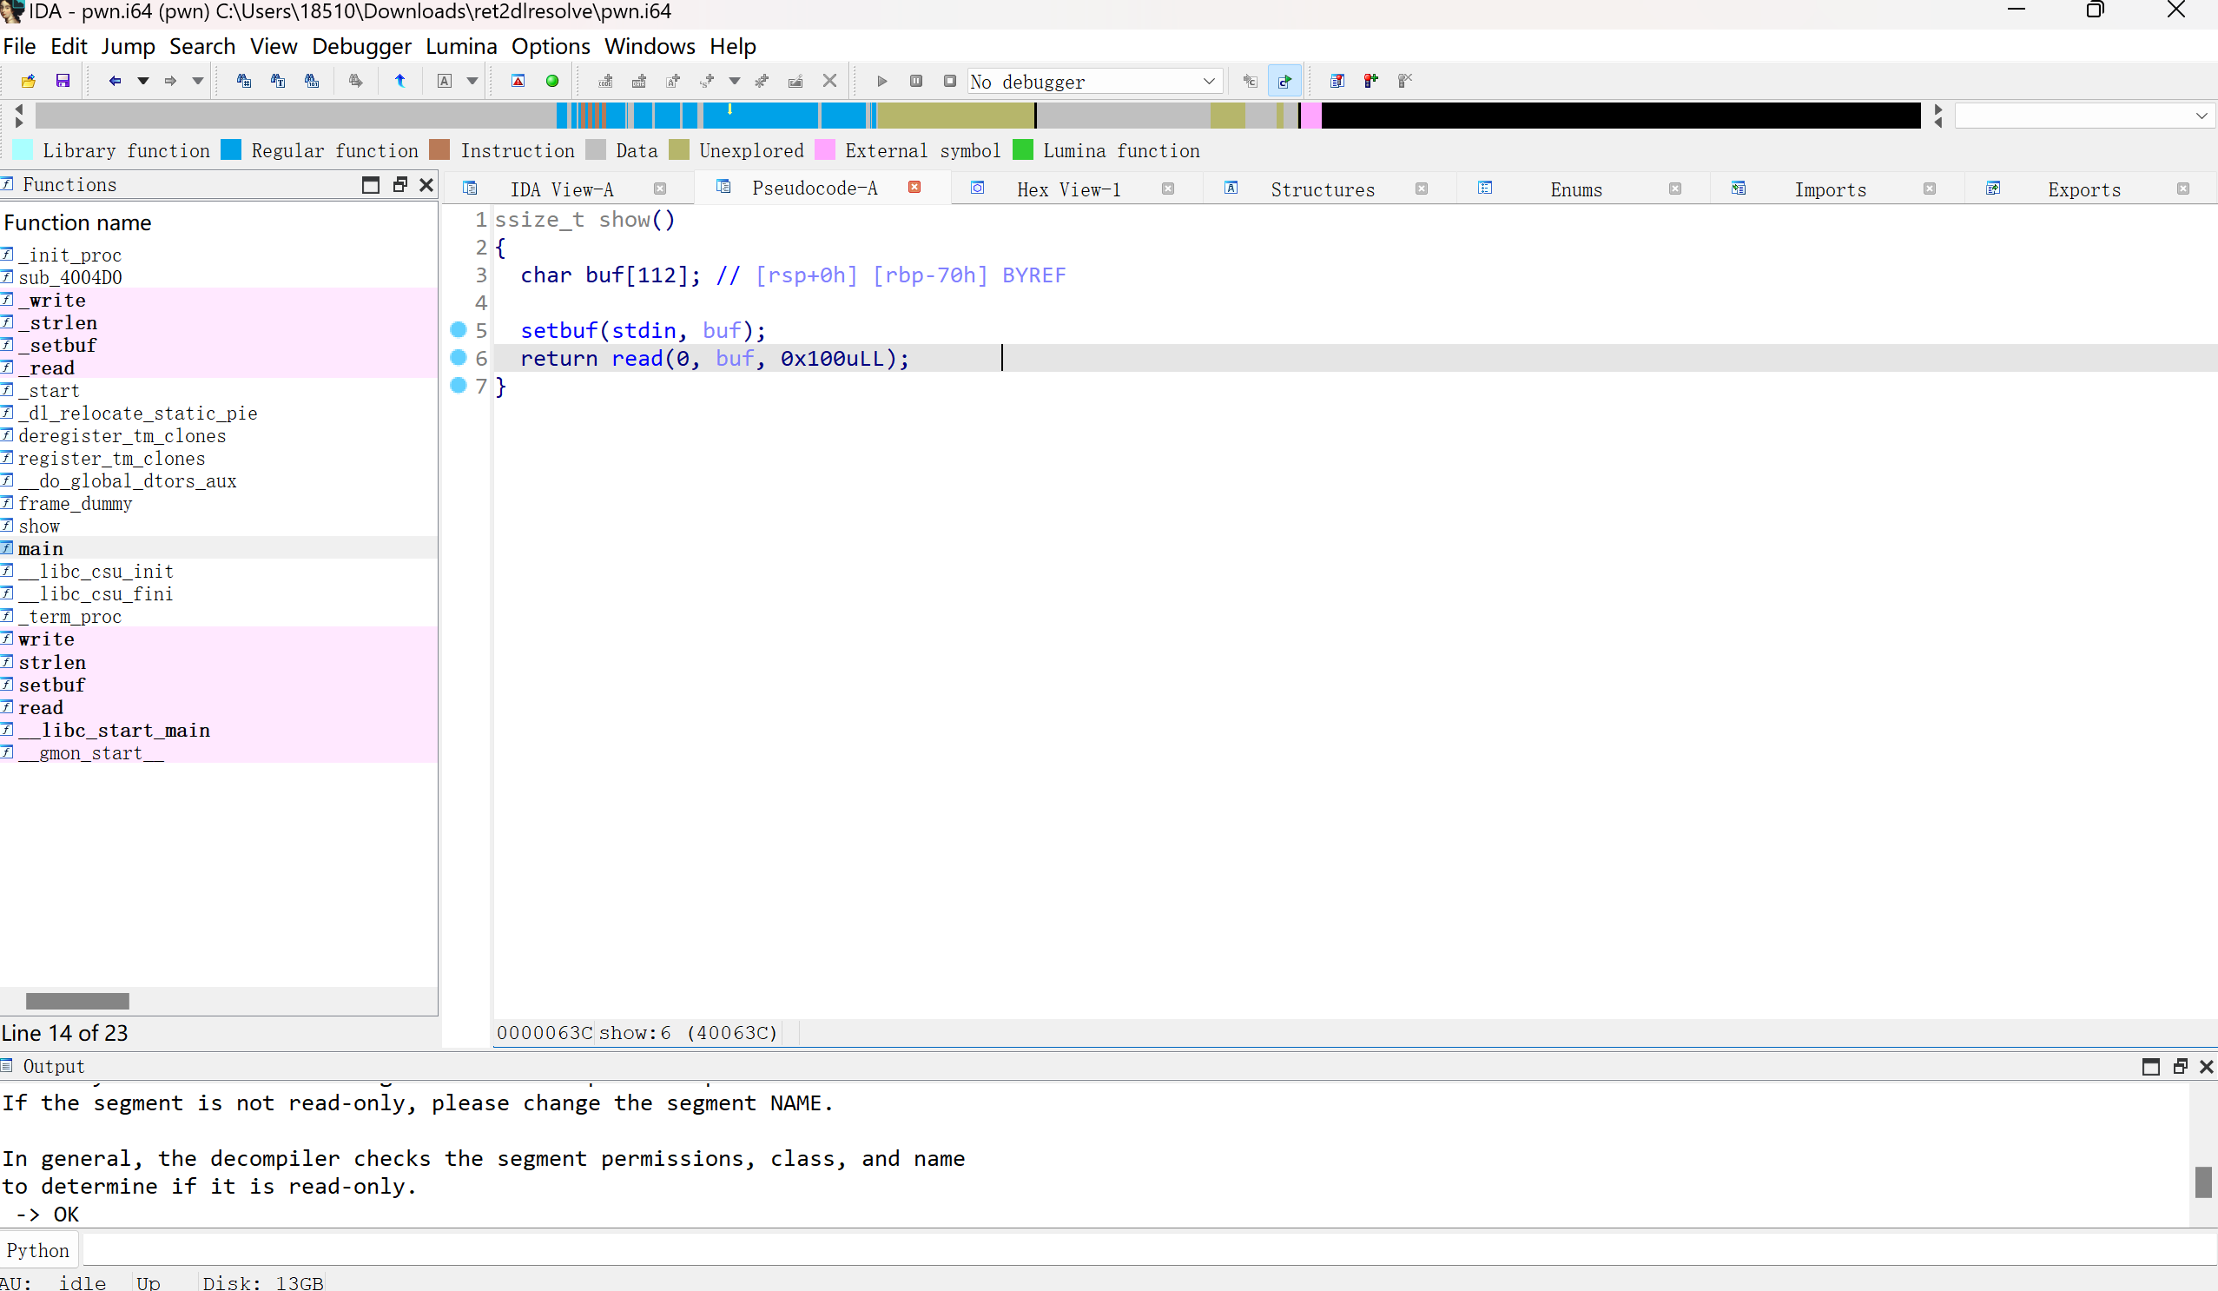Click the add breakpoint red-light plus icon
The height and width of the screenshot is (1291, 2218).
click(1371, 81)
